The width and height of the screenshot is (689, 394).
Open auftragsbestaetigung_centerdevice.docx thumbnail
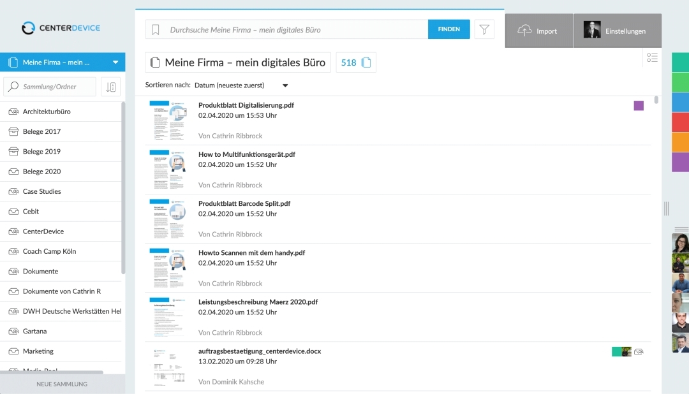coord(168,367)
